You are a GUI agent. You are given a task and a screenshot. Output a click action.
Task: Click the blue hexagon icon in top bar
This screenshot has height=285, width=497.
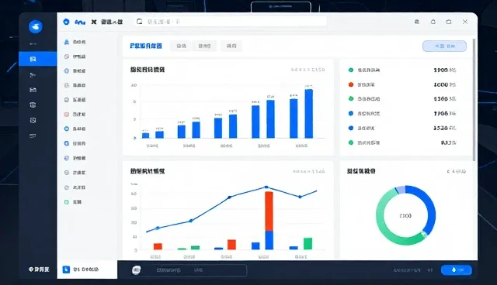pyautogui.click(x=66, y=22)
